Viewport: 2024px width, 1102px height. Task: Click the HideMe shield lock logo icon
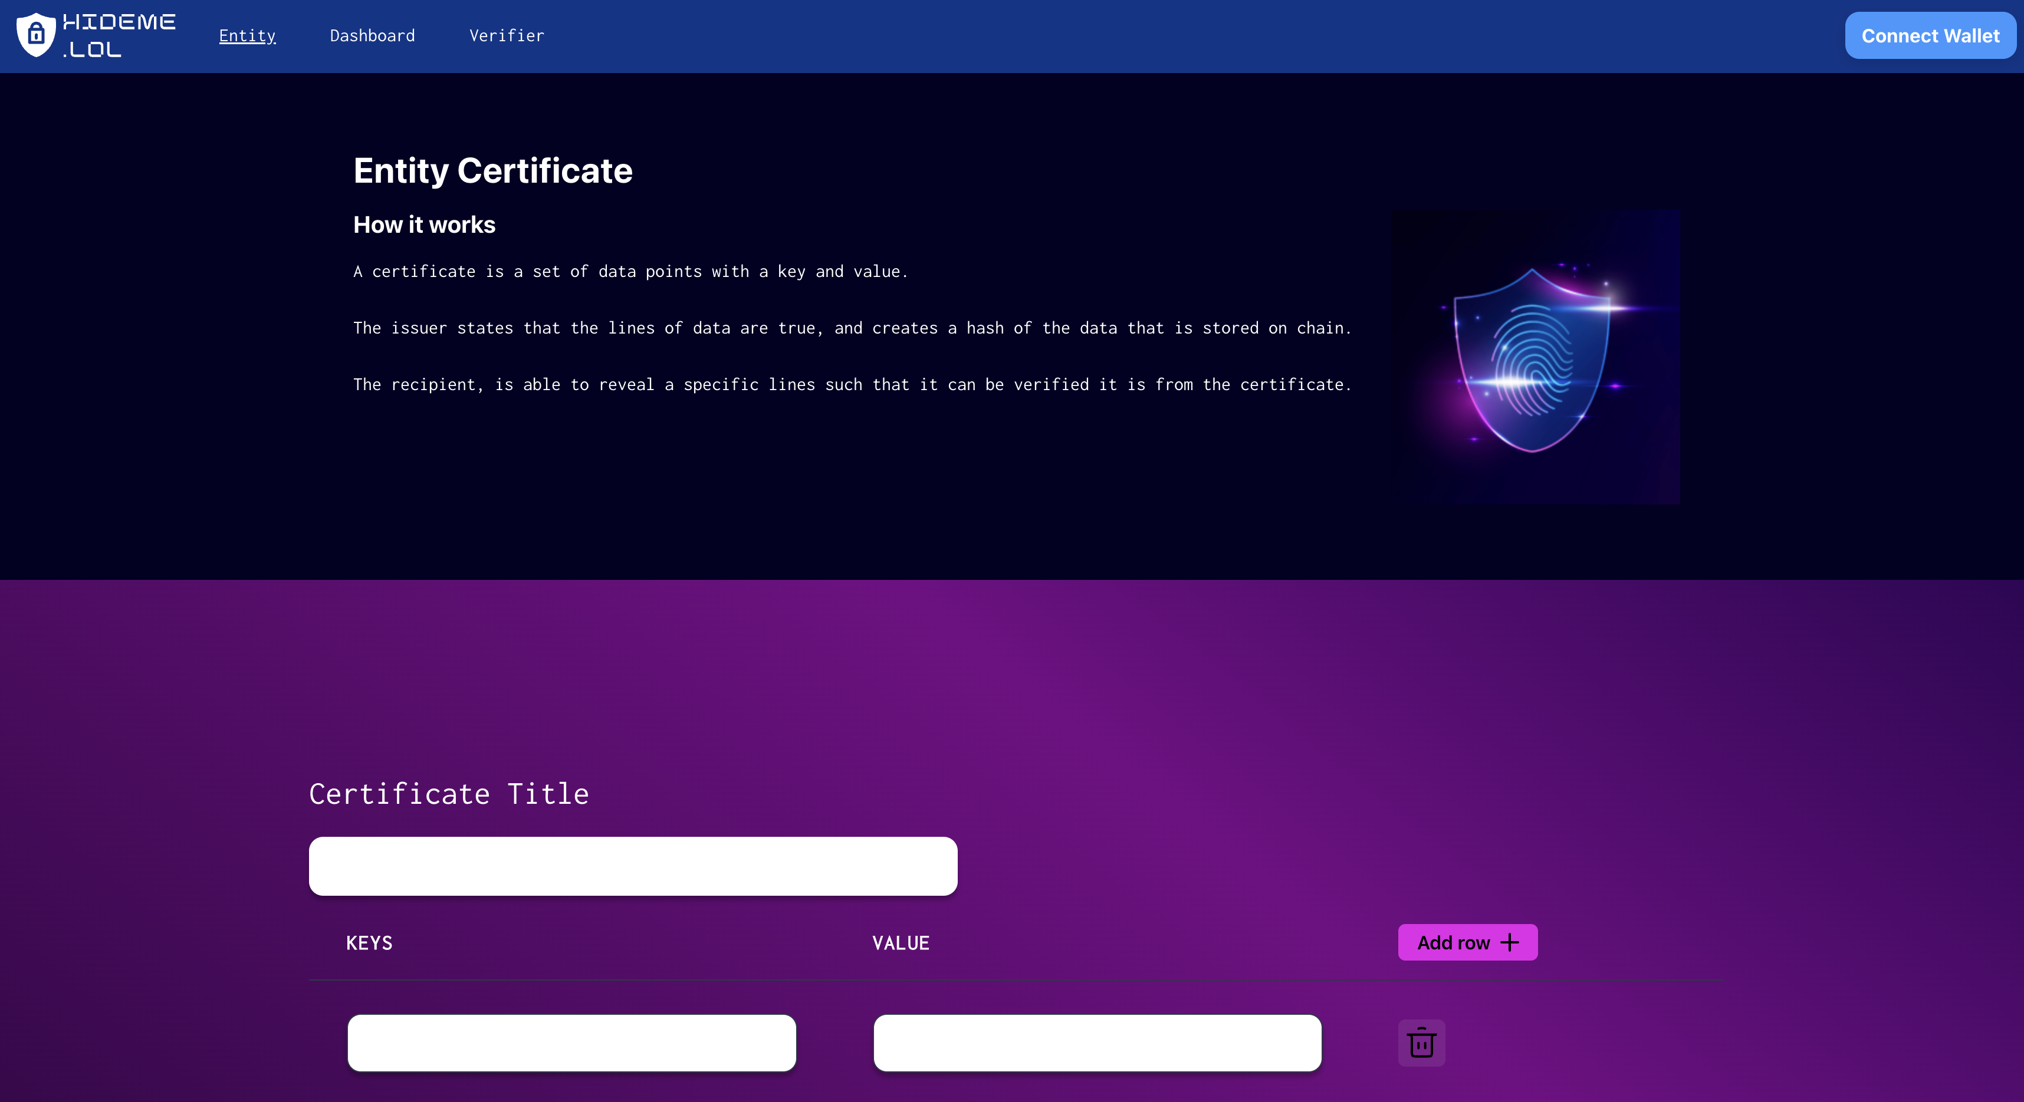click(x=35, y=35)
